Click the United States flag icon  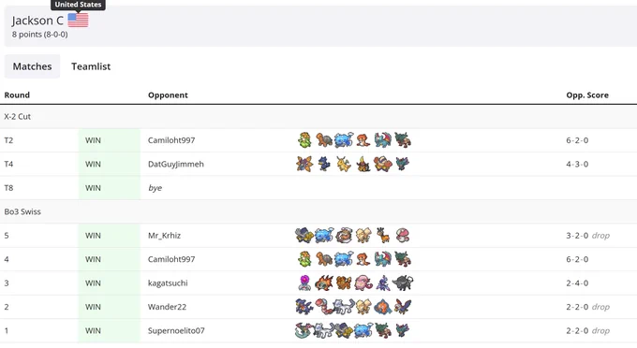(78, 21)
